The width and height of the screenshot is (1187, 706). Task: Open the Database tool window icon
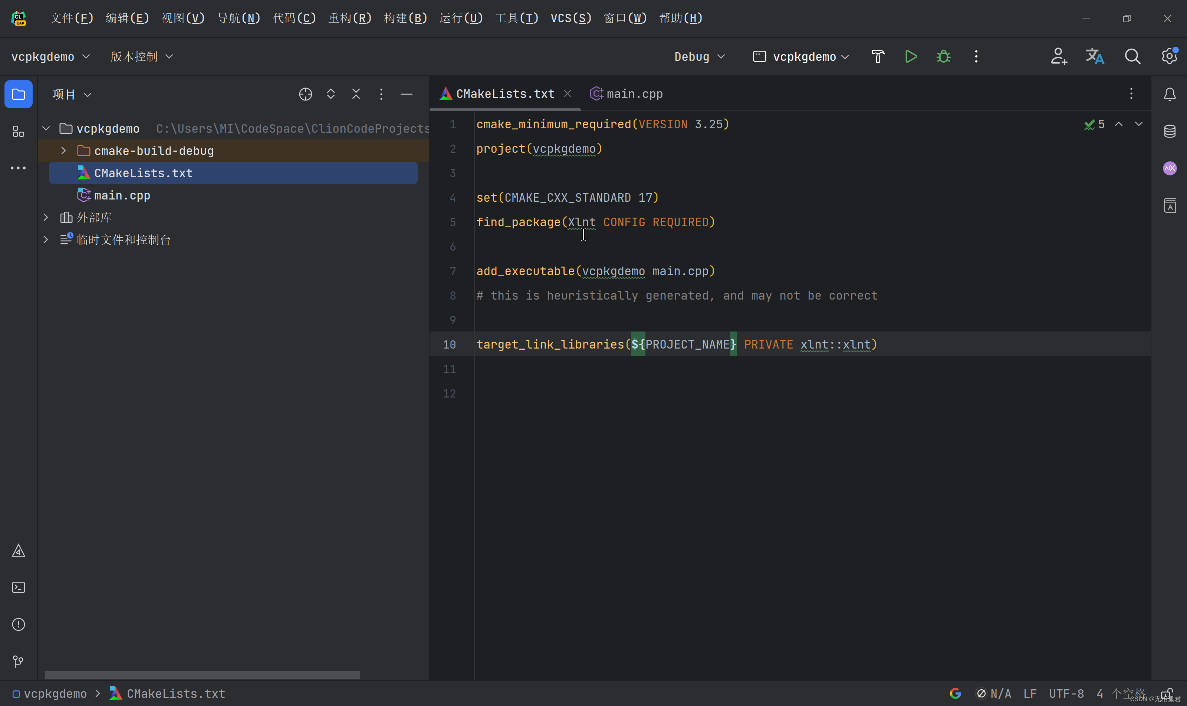pyautogui.click(x=1170, y=131)
